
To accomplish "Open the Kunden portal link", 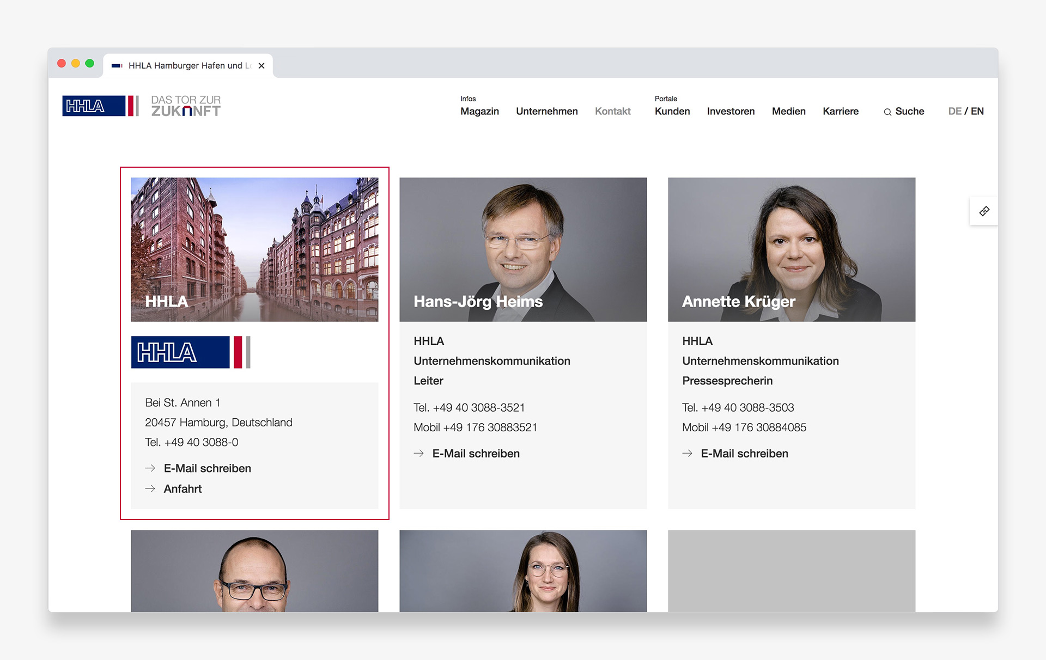I will coord(672,111).
